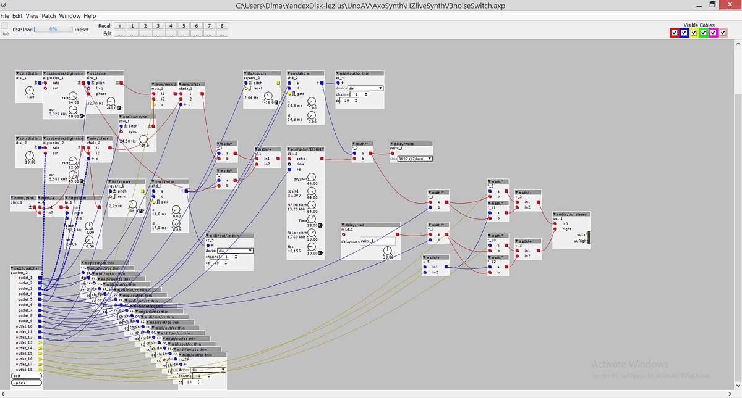
Task: Click the c inlet of xfade_1
Action: [x=181, y=105]
